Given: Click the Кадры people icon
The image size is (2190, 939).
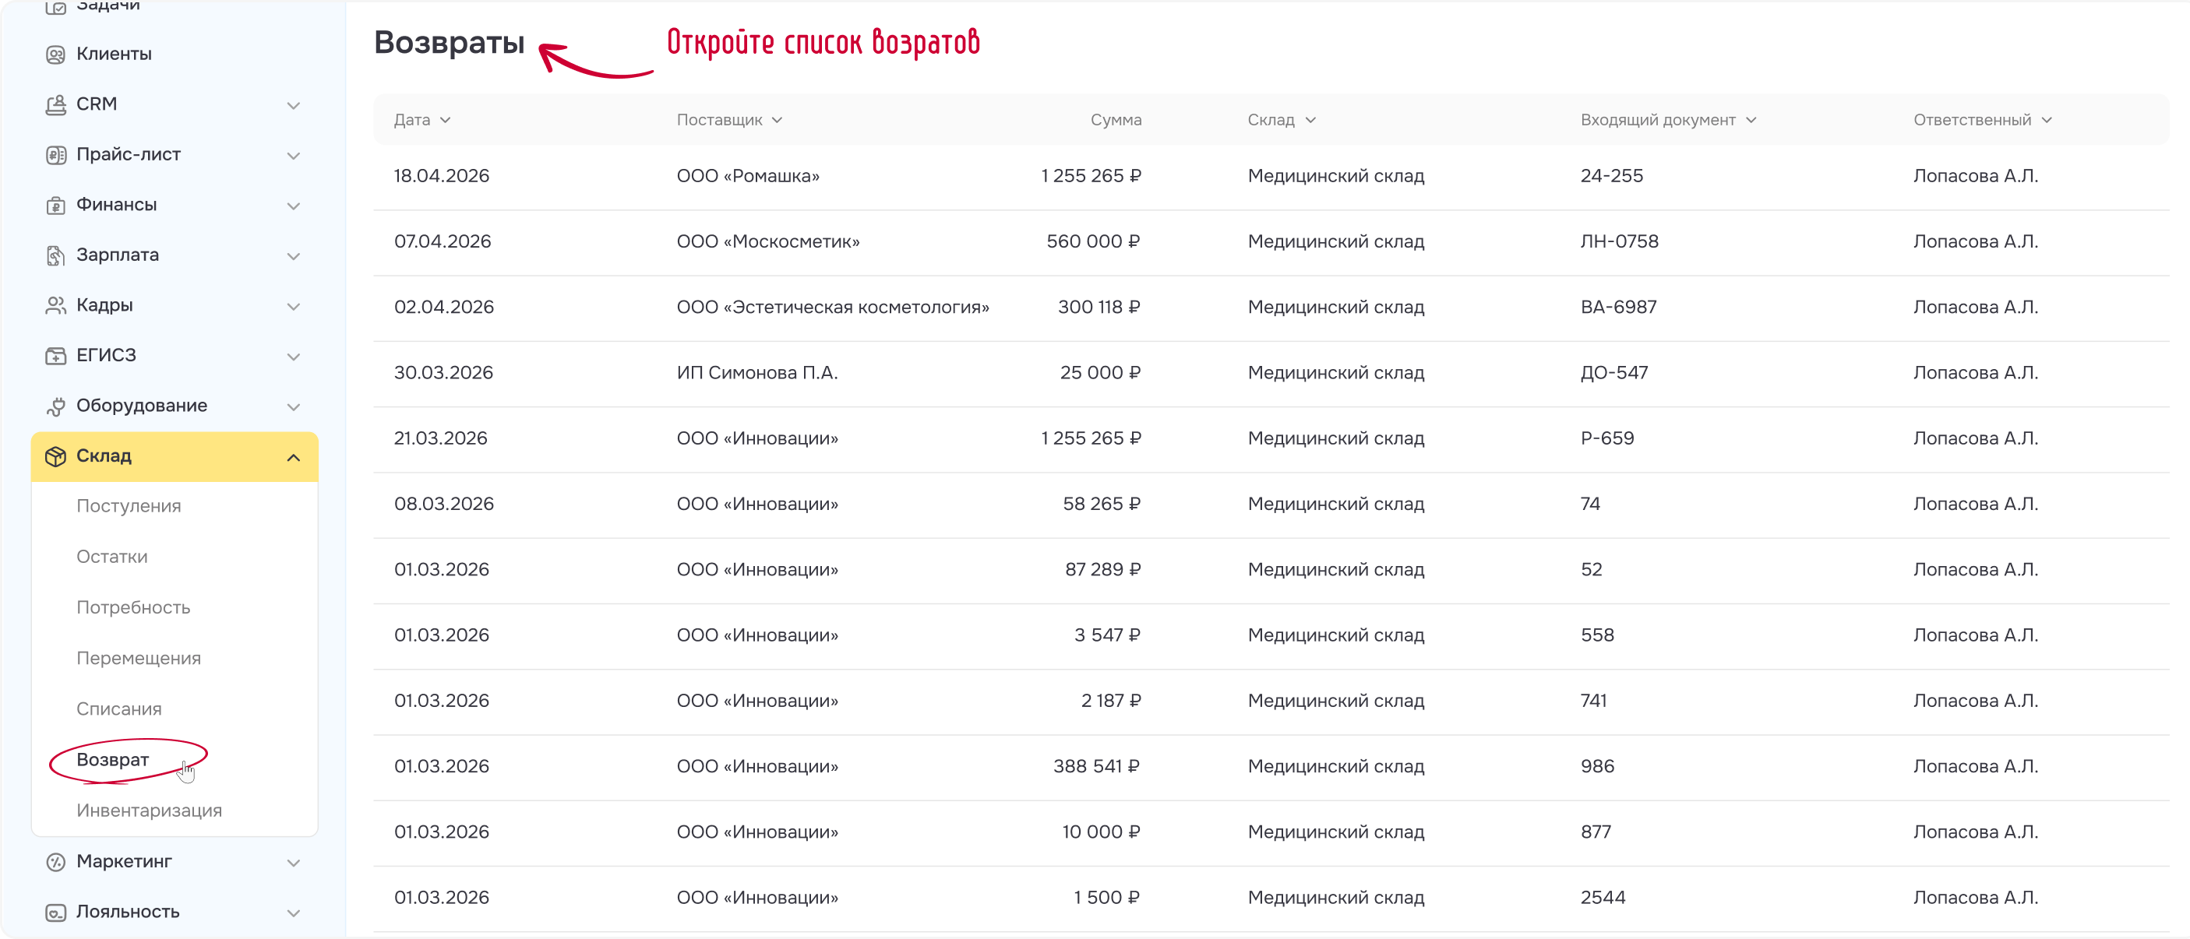Looking at the screenshot, I should [x=55, y=305].
